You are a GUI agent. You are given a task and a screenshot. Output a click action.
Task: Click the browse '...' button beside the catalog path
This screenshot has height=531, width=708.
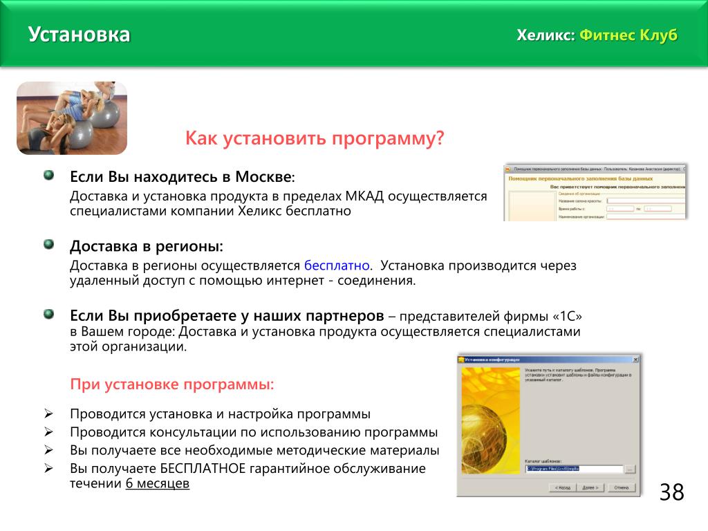[629, 469]
